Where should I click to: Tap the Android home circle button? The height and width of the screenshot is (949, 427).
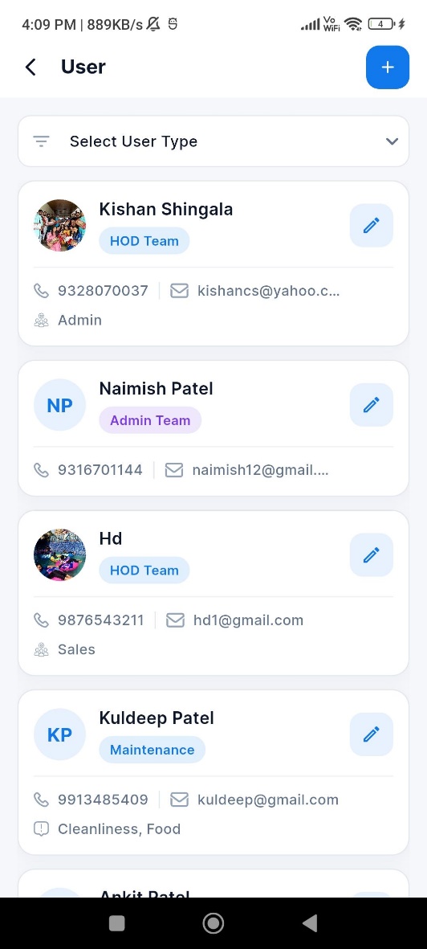click(213, 923)
